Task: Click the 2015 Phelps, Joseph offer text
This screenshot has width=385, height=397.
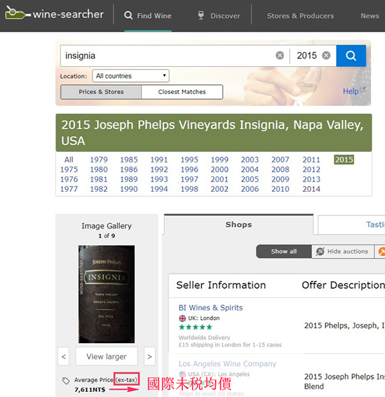Action: pos(345,326)
